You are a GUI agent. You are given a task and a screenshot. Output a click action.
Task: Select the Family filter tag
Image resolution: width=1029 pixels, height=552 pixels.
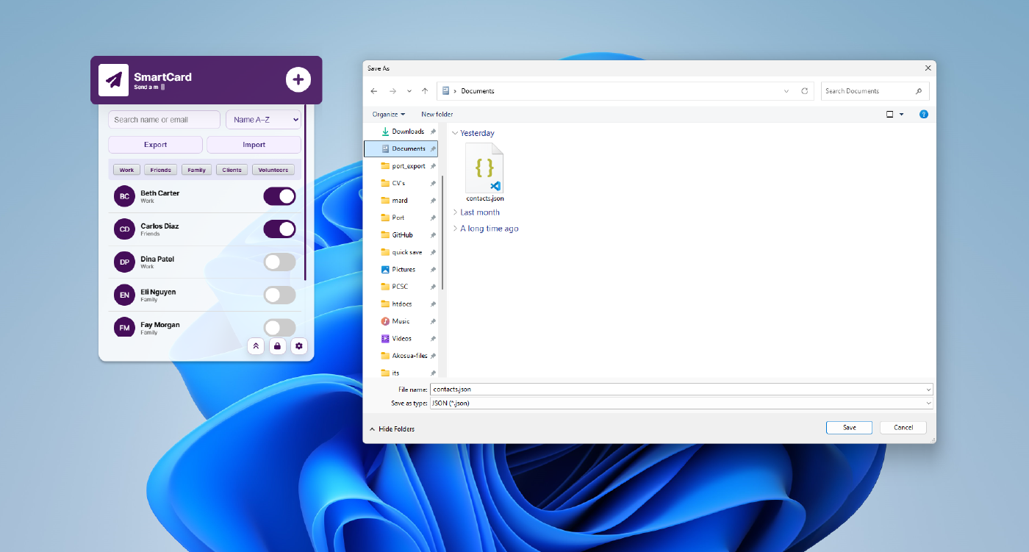pos(196,170)
